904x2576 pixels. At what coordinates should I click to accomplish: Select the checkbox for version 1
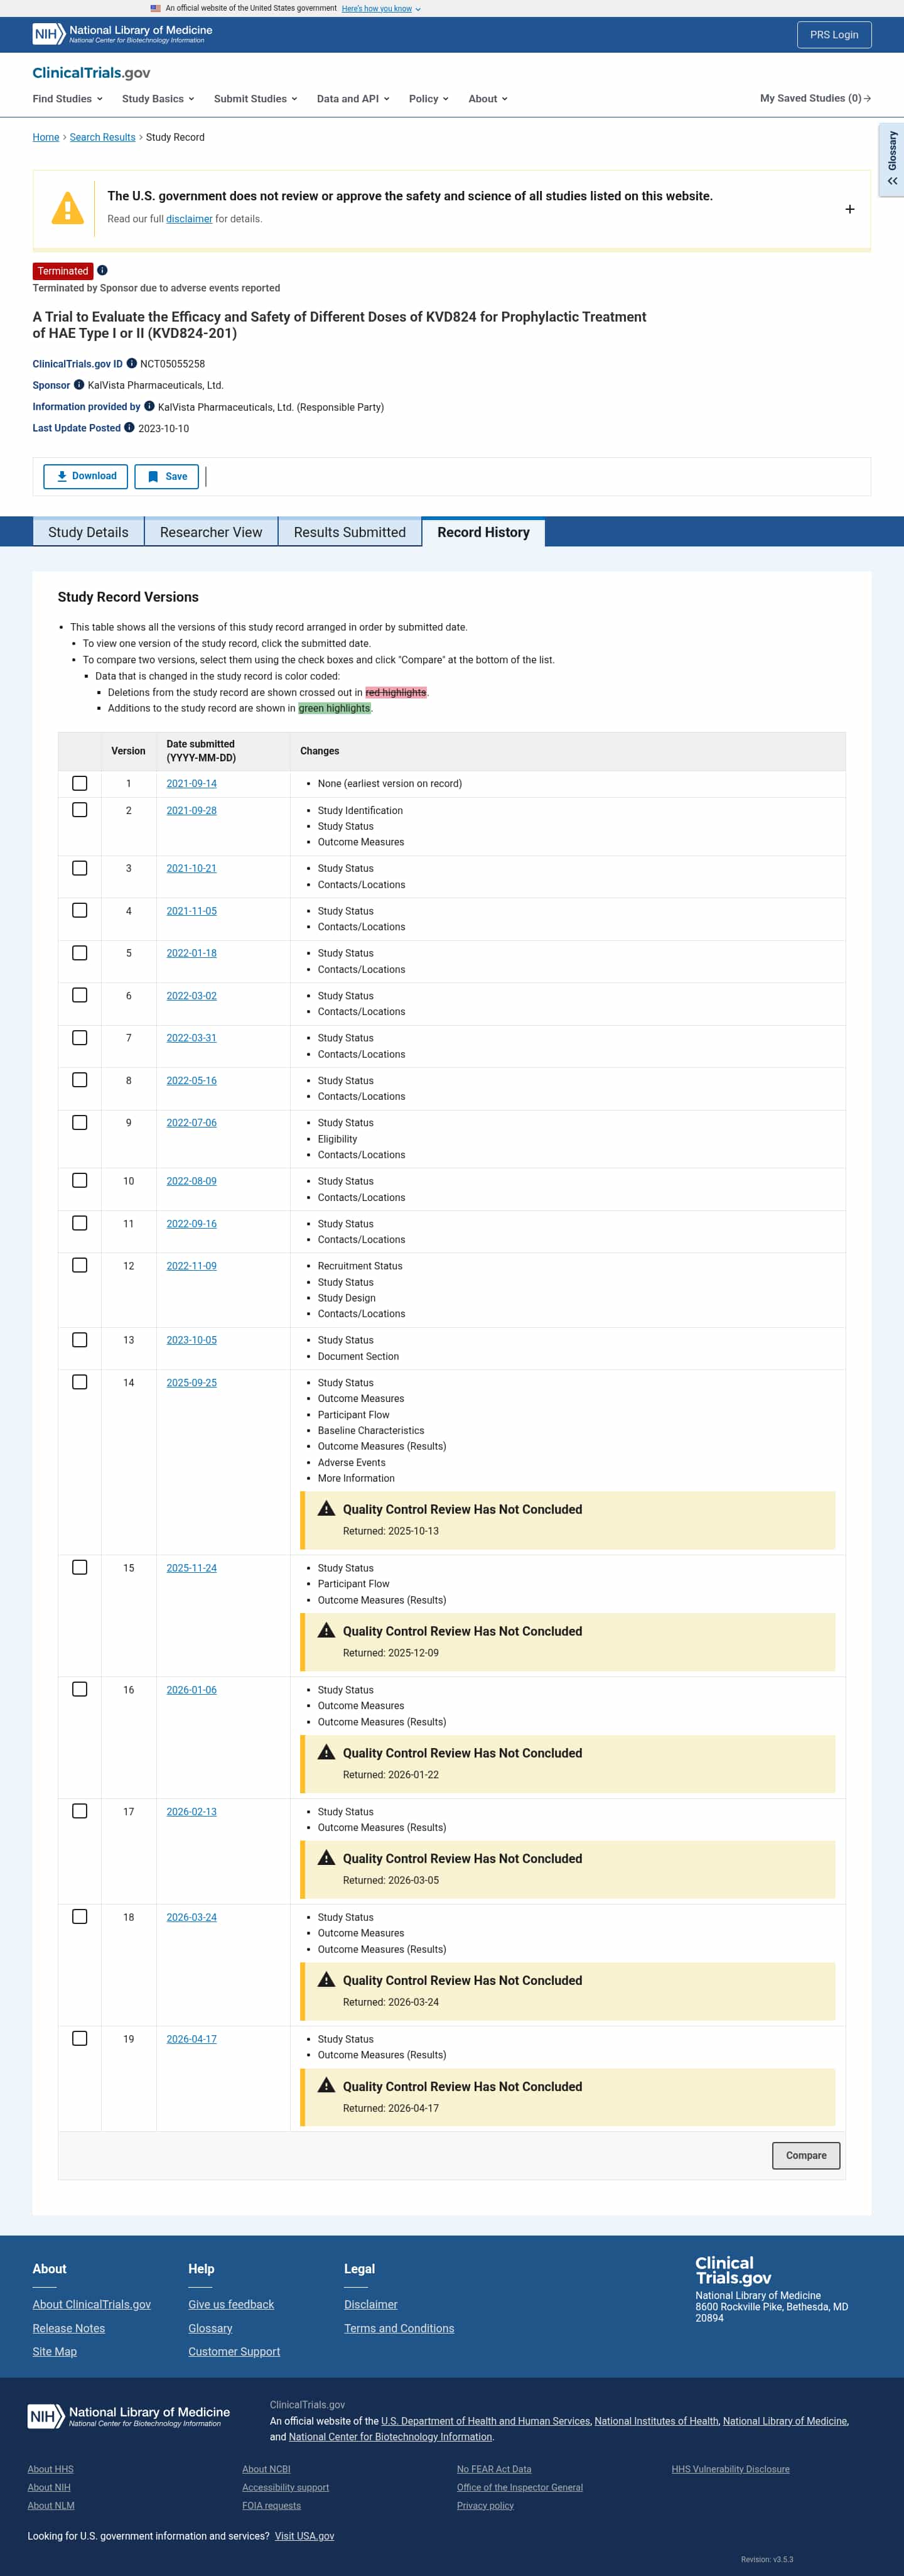coord(80,784)
